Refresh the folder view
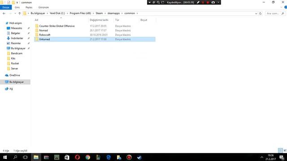This screenshot has height=161, width=287. click(260, 13)
